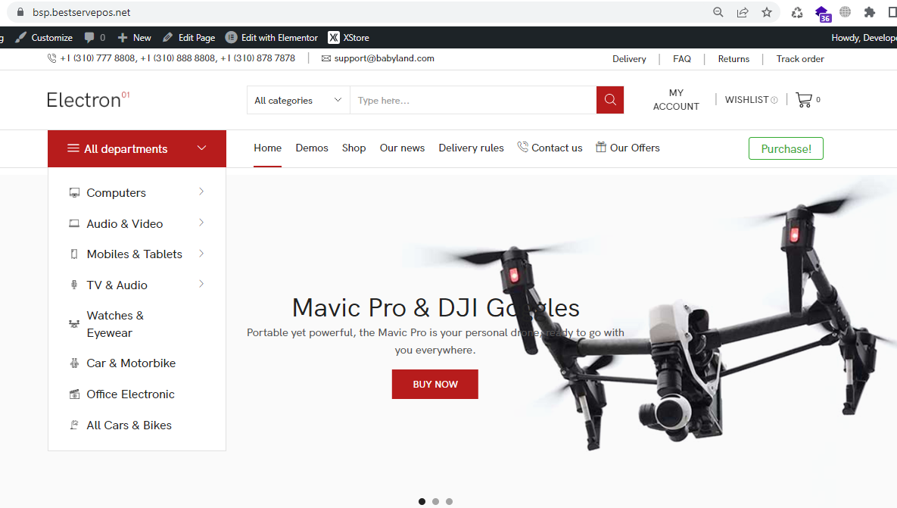Click the green Purchase! button
The image size is (897, 508).
pyautogui.click(x=786, y=148)
